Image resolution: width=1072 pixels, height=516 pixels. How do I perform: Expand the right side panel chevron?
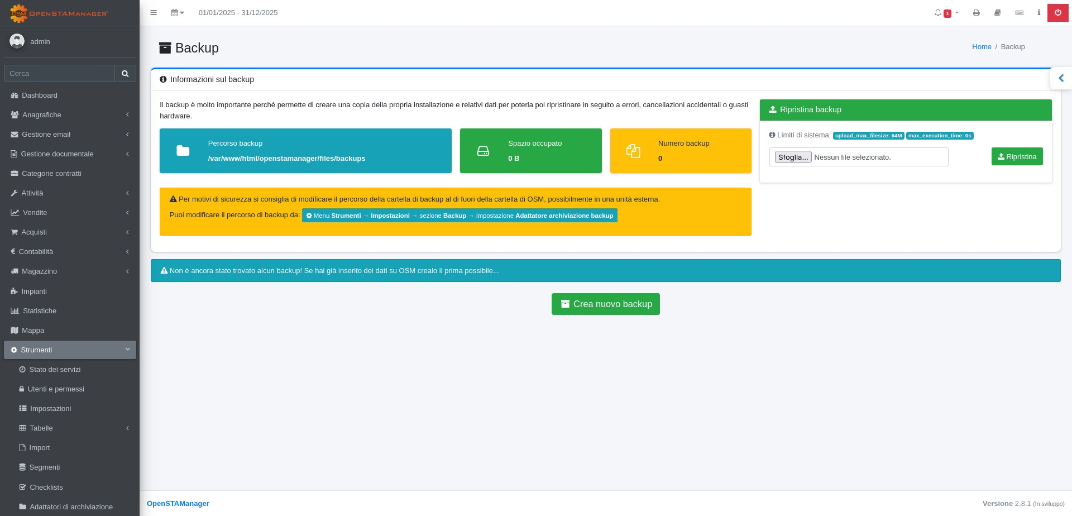coord(1061,79)
